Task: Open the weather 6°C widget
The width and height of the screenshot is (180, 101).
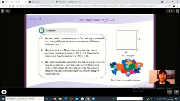Action: 149,99
